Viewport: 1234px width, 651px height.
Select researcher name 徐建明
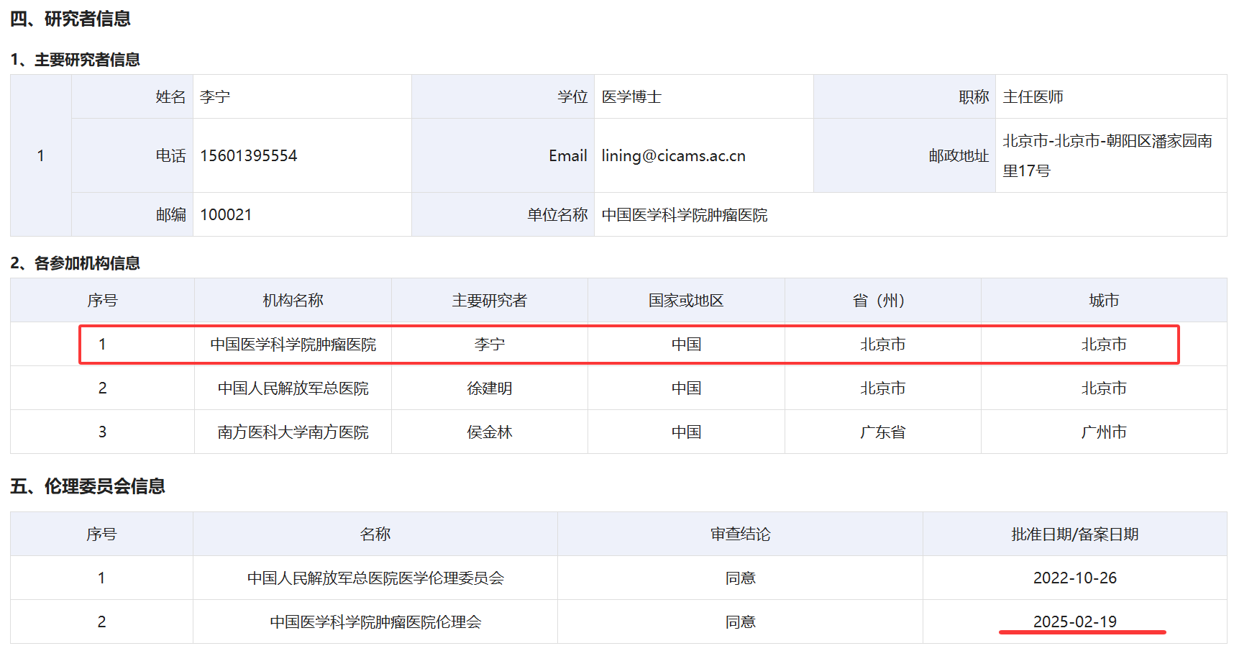pos(490,388)
